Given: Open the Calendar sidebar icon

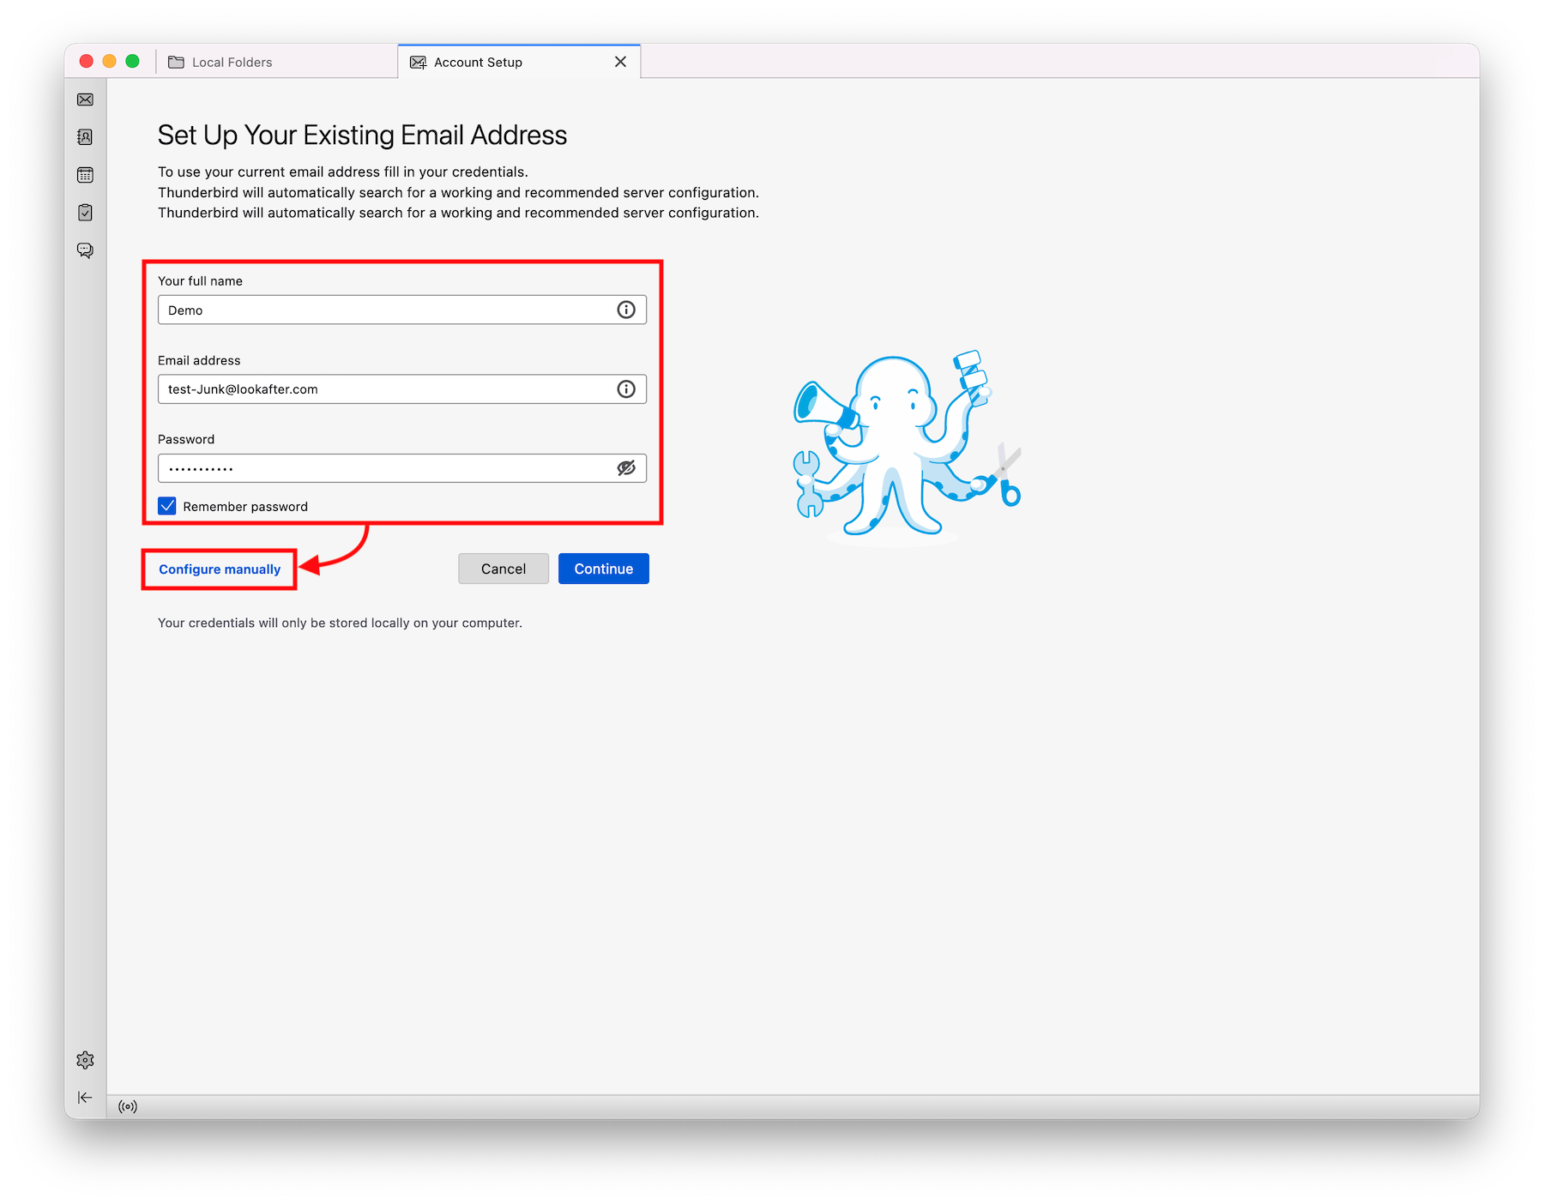Looking at the screenshot, I should 85,175.
